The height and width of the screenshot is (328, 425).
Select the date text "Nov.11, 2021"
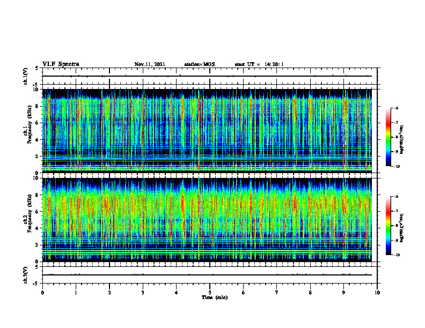coord(150,64)
